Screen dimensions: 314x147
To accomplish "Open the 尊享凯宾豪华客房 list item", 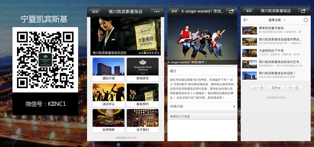I will (x=276, y=30).
